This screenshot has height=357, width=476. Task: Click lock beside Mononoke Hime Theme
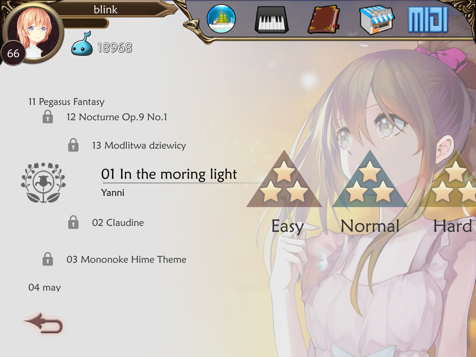tap(48, 259)
